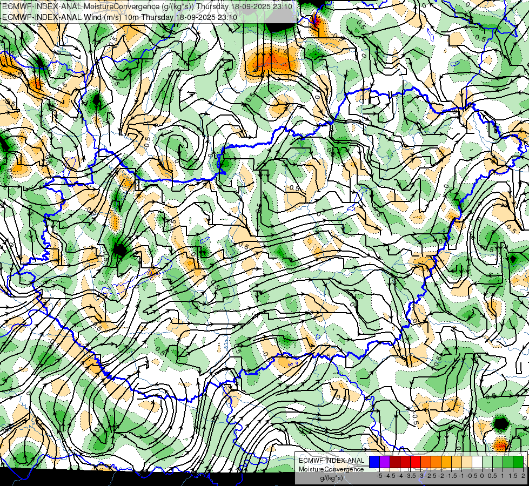Click MoistureConvergence label in the legend box
This screenshot has height=486, width=529.
tap(331, 469)
